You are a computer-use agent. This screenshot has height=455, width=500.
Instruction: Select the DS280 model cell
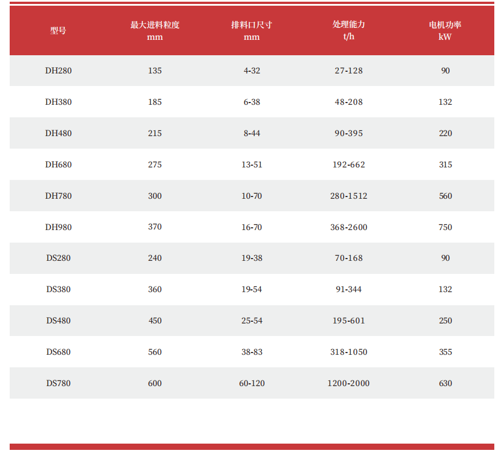coord(59,258)
